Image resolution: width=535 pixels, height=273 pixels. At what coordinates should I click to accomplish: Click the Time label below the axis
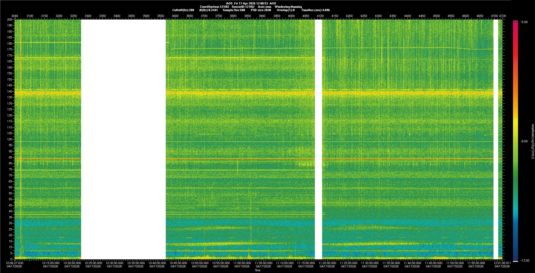(x=257, y=270)
